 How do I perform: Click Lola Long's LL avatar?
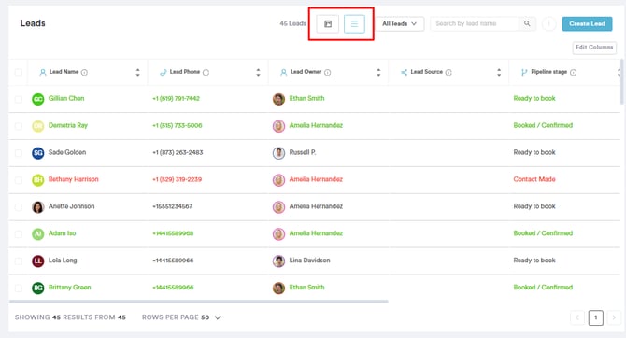[x=38, y=261]
